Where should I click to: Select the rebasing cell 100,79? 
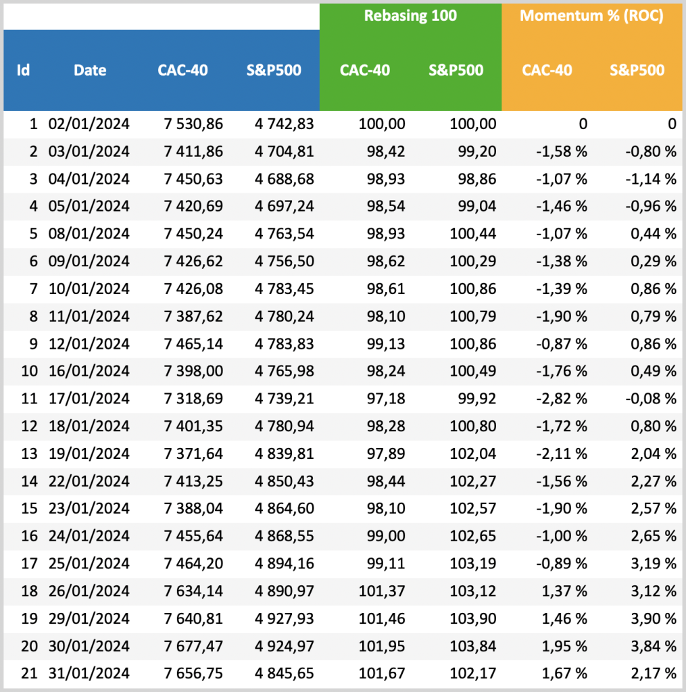pyautogui.click(x=473, y=316)
